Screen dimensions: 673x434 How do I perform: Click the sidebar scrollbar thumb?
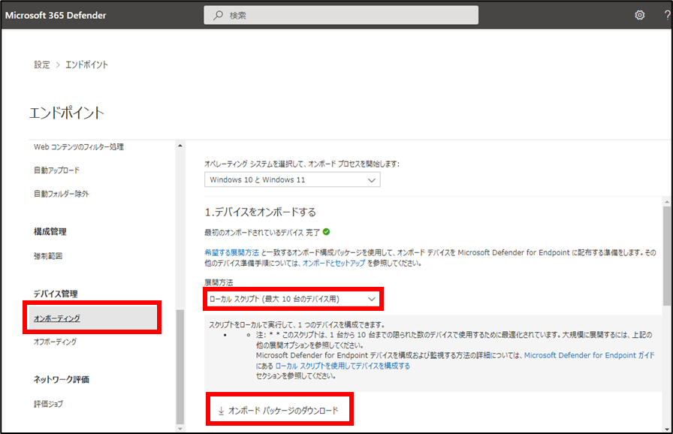point(180,366)
